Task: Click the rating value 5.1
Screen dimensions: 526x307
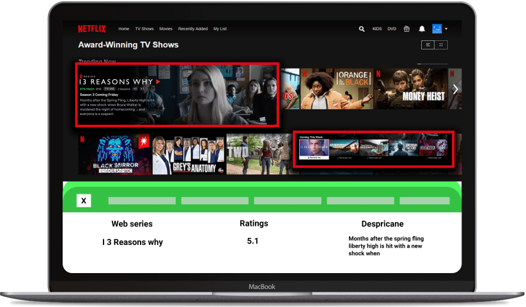Action: [x=252, y=241]
